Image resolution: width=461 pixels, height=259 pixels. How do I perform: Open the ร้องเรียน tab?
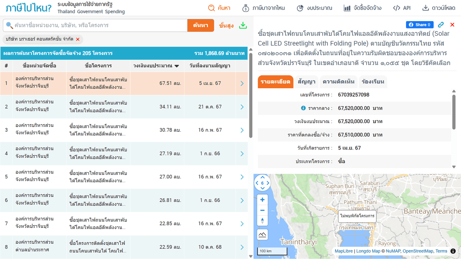[372, 82]
